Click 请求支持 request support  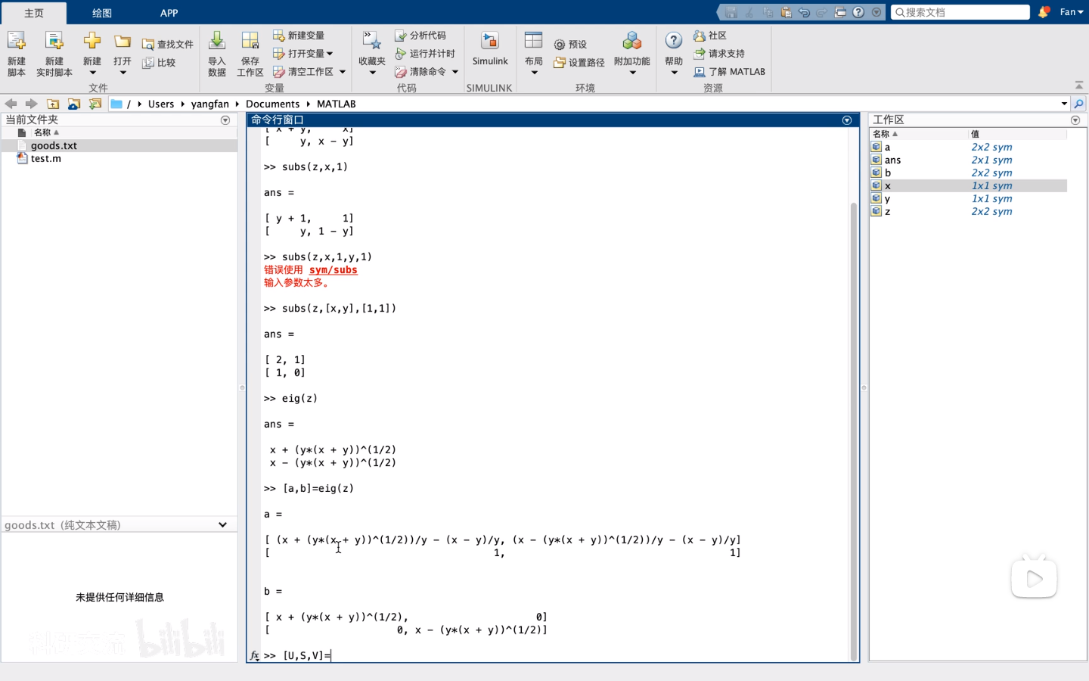[719, 54]
